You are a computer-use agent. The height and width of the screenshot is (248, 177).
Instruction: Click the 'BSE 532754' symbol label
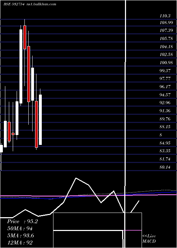click(14, 4)
